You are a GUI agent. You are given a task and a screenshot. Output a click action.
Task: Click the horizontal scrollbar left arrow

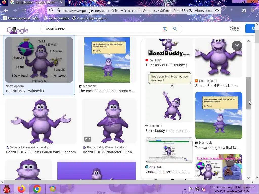click(x=2, y=182)
